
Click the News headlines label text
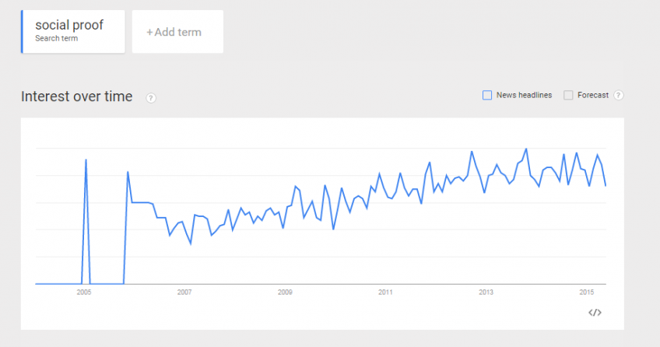point(524,95)
